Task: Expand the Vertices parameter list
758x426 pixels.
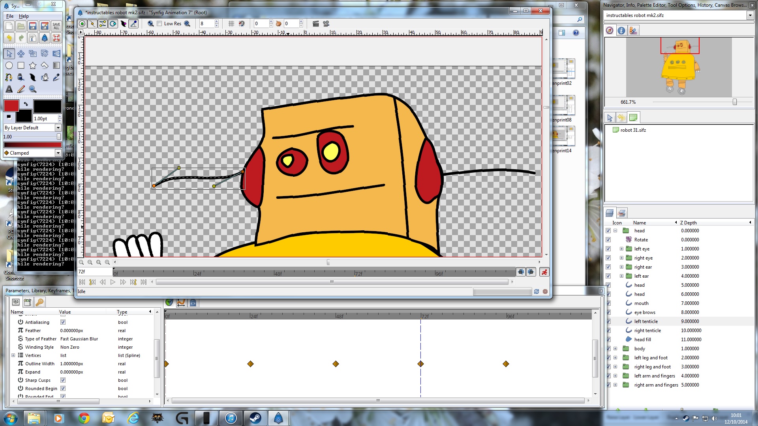Action: click(13, 355)
